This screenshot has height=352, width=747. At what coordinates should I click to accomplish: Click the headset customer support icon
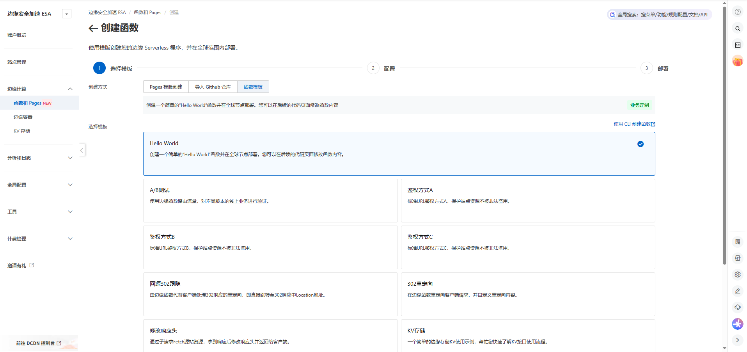738,307
